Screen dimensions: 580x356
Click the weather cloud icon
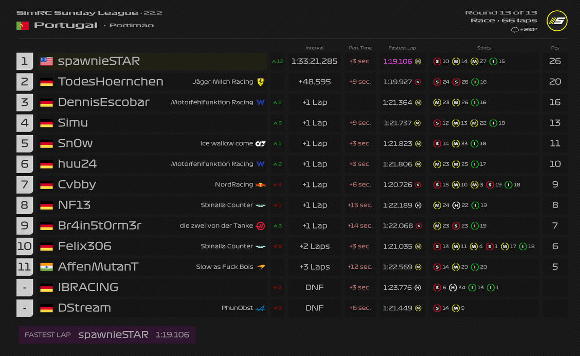click(515, 30)
